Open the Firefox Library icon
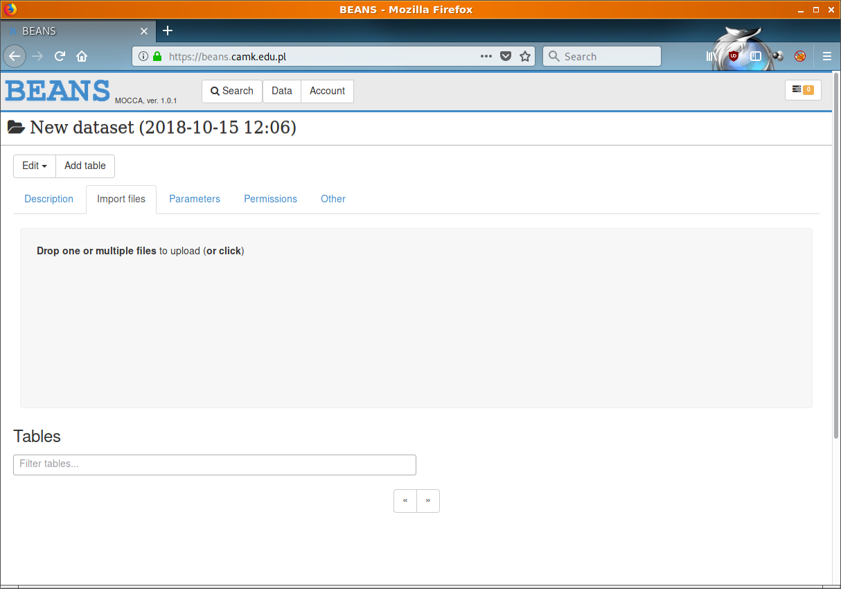The height and width of the screenshot is (589, 841). point(711,56)
